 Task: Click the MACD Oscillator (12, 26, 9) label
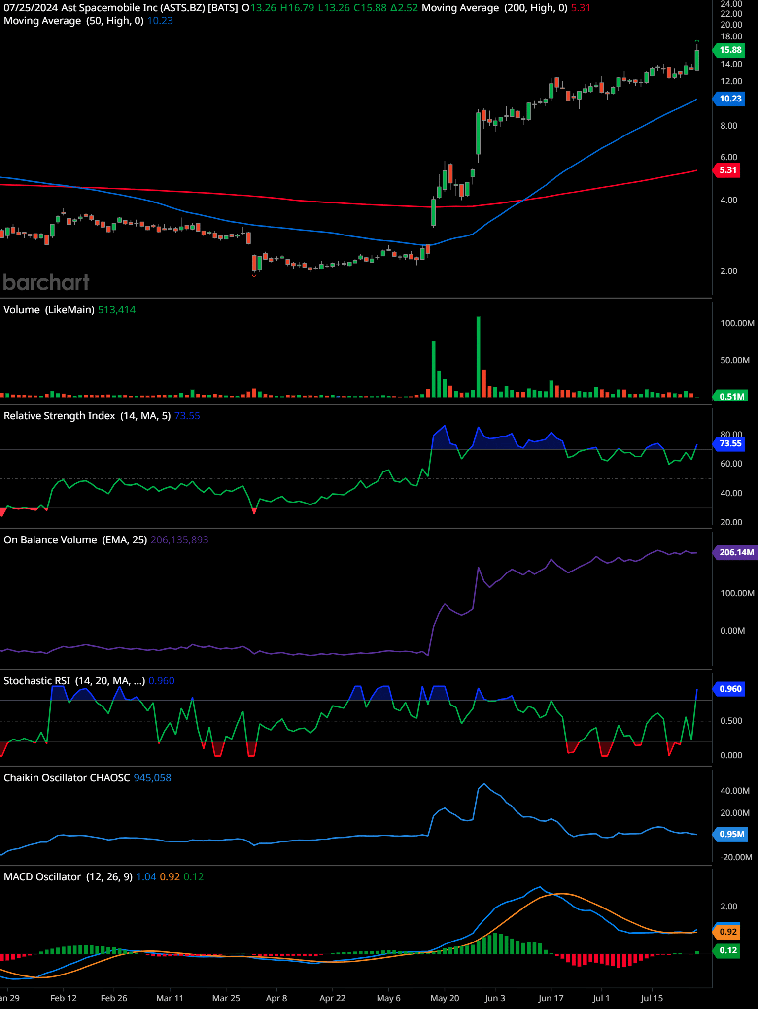click(68, 877)
